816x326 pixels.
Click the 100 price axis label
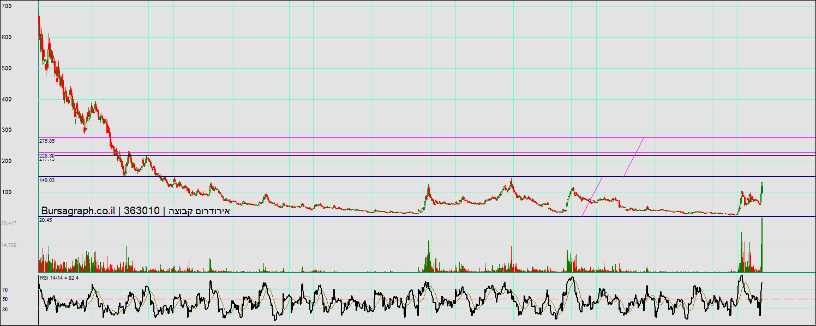(x=6, y=192)
